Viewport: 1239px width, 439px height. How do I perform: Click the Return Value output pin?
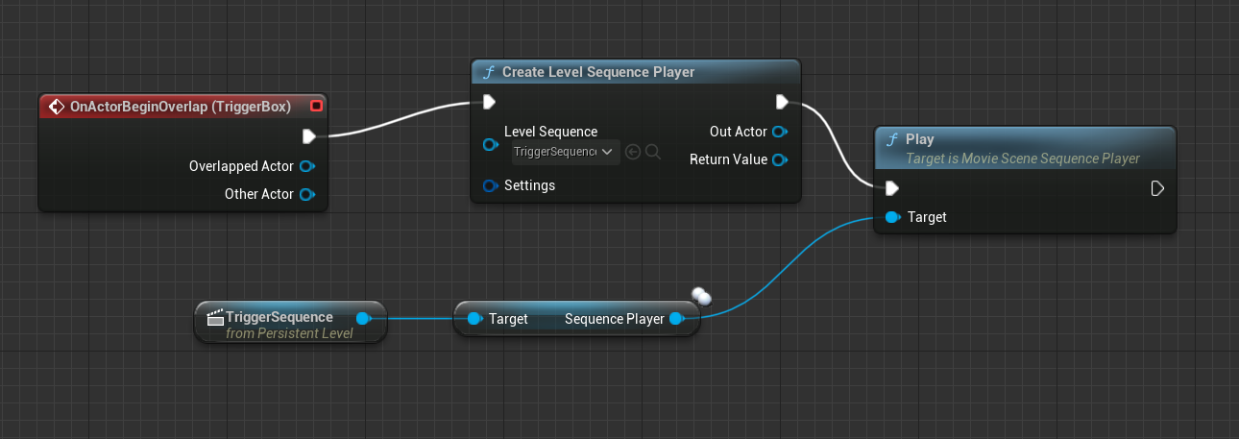[x=779, y=159]
